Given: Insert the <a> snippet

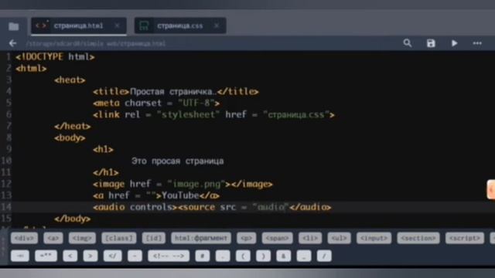Looking at the screenshot, I should pyautogui.click(x=53, y=238).
